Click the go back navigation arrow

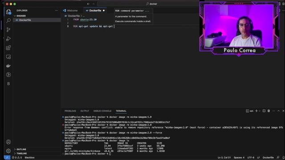click(x=88, y=4)
